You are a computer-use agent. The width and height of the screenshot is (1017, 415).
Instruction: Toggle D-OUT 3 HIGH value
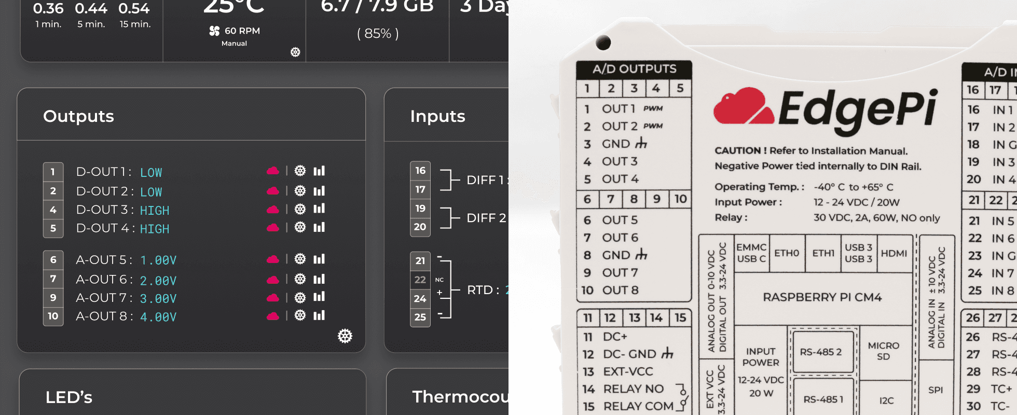coord(155,211)
